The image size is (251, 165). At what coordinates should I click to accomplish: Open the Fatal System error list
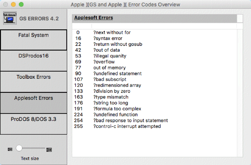click(34, 40)
